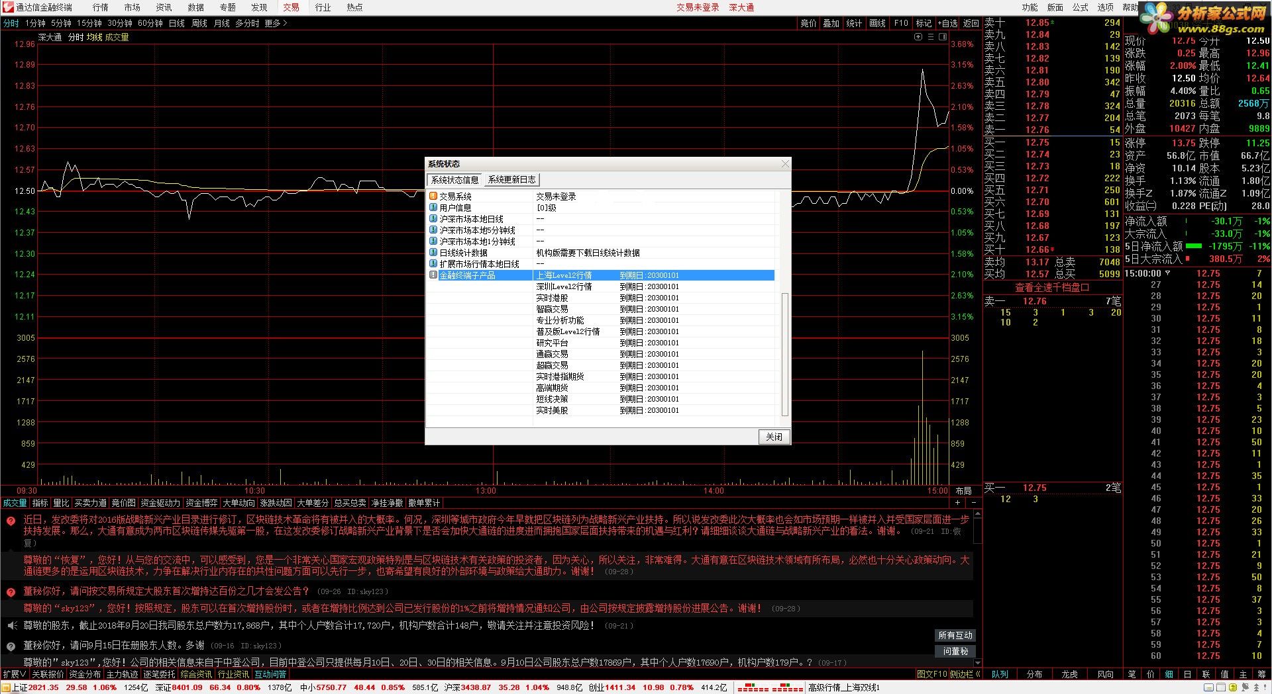Click the 关闭 button in dialog
This screenshot has height=694, width=1272.
[774, 437]
